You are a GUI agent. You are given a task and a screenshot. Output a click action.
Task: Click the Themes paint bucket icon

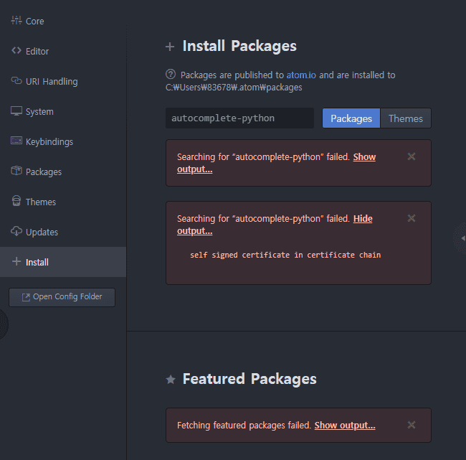pos(16,202)
